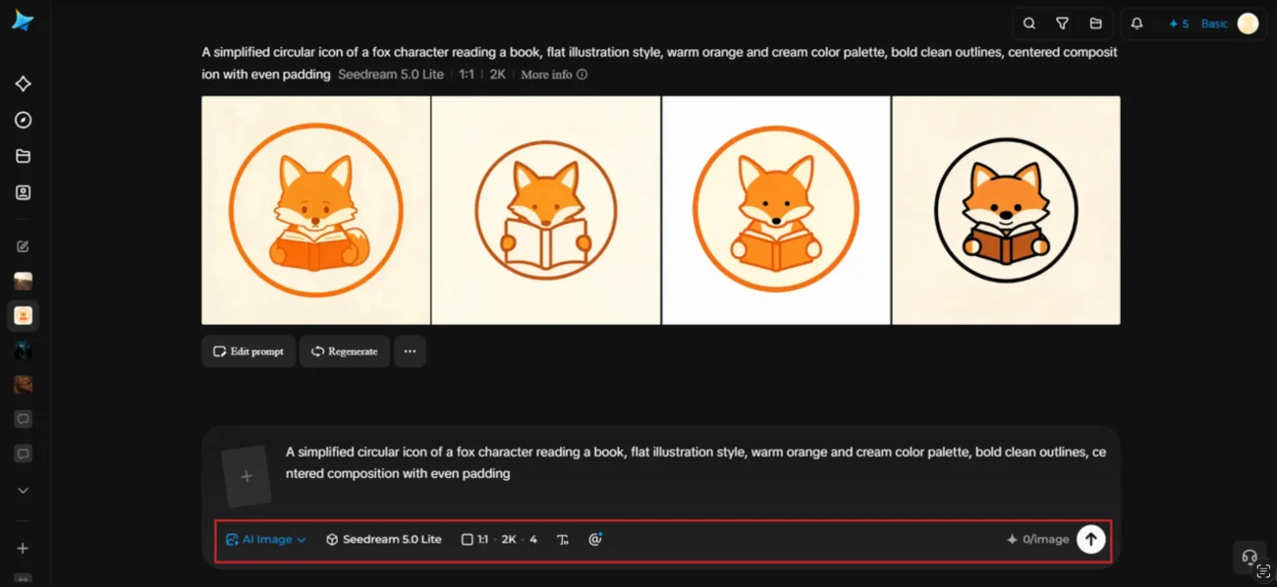The image size is (1277, 587).
Task: Expand the sidebar chevron to show more
Action: 24,491
